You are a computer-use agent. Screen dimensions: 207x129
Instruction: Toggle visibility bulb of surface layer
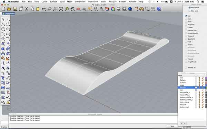199,83
